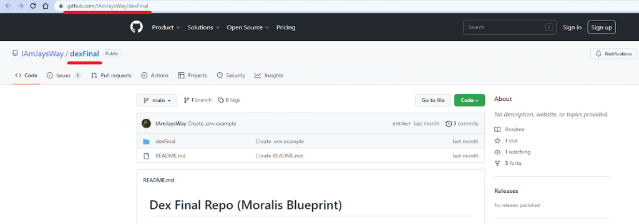Screen dimensions: 639x224
Task: Click the Notifications button
Action: point(614,54)
